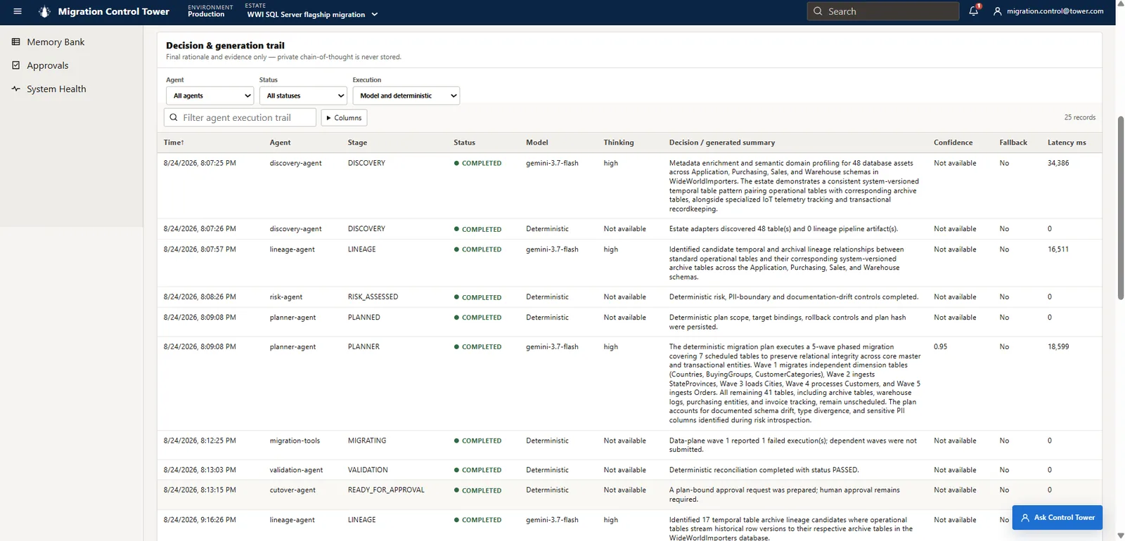1125x541 pixels.
Task: Sort by the Agent column header
Action: point(280,143)
